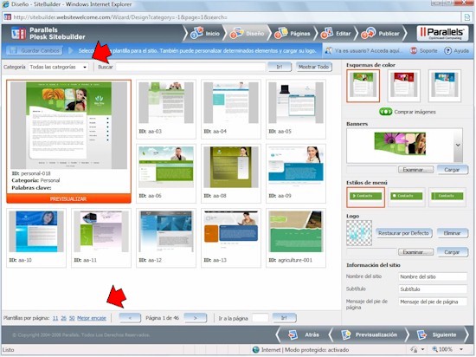The image size is (476, 357).
Task: Select the red color scheme
Action: point(404,86)
